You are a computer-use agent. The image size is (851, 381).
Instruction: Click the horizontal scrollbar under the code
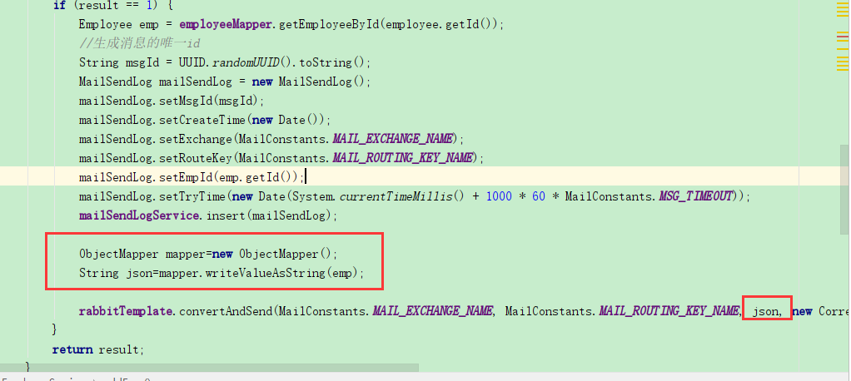(210, 368)
